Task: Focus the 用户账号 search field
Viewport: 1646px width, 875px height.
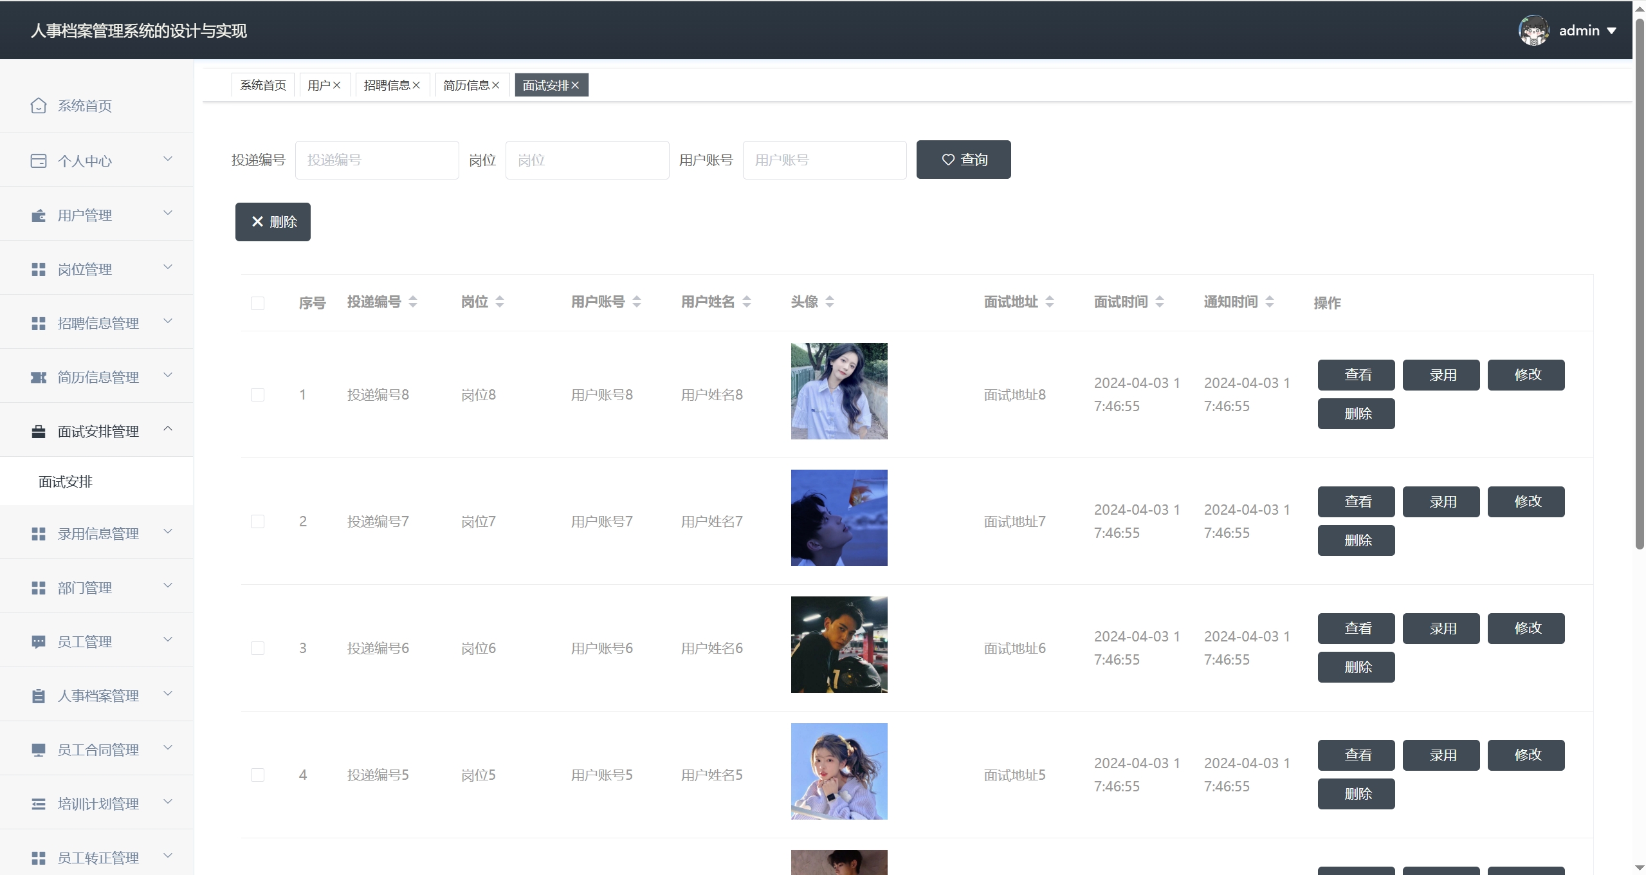Action: click(x=825, y=160)
